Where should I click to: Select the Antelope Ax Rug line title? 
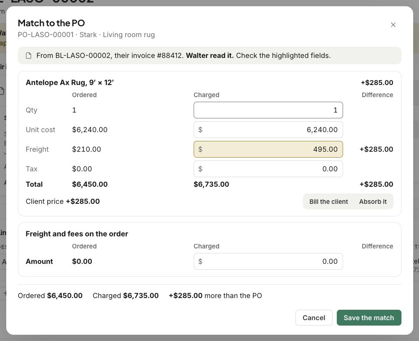(x=70, y=83)
